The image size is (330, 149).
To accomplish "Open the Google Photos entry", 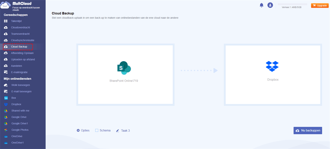I will [x=20, y=130].
